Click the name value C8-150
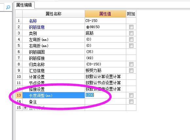The width and height of the screenshot is (190, 140). [91, 21]
